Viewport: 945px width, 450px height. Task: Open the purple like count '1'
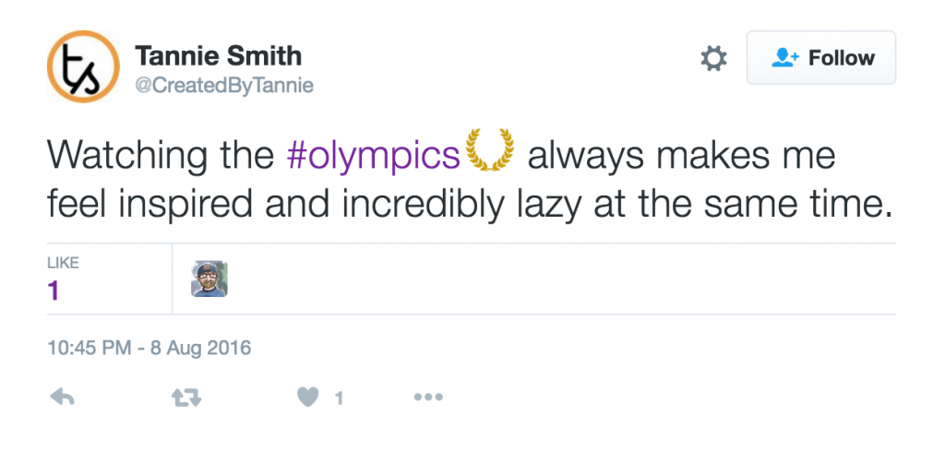pos(54,291)
